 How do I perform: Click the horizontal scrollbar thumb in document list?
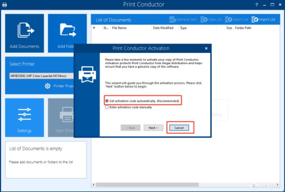[147, 185]
